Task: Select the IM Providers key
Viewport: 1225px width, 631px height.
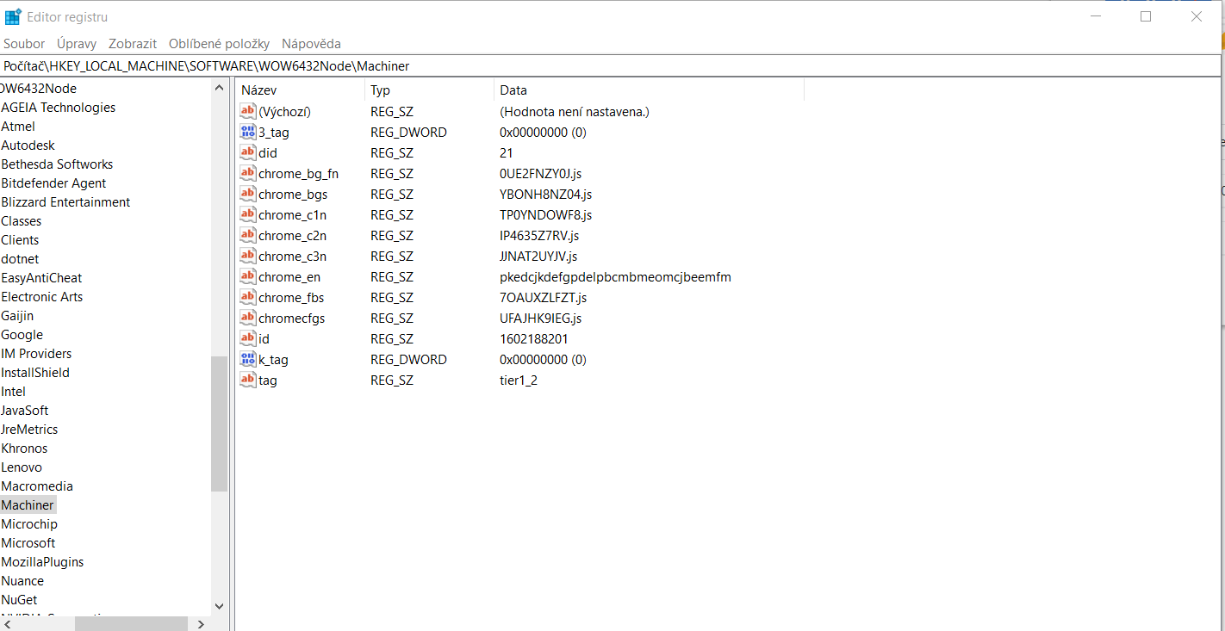Action: coord(36,354)
